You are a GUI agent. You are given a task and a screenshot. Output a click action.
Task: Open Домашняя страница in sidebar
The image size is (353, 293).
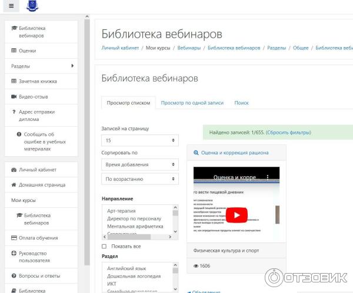click(41, 185)
